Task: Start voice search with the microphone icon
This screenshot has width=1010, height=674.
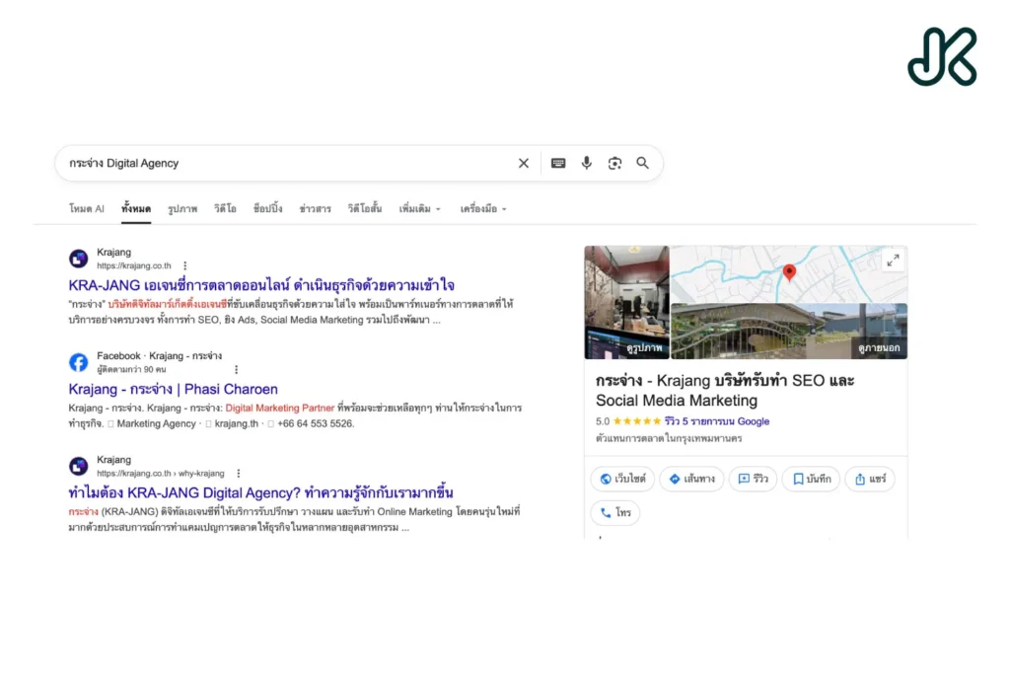Action: tap(586, 163)
